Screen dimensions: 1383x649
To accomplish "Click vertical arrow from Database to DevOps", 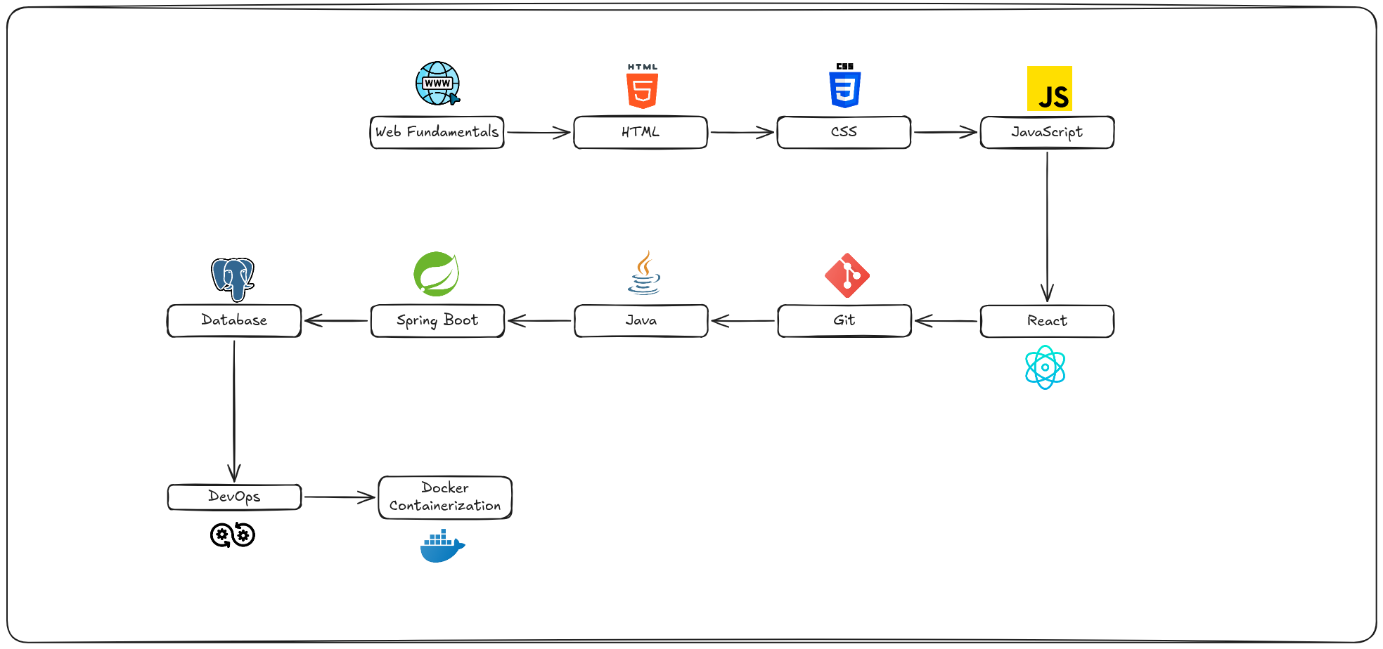I will click(x=234, y=411).
